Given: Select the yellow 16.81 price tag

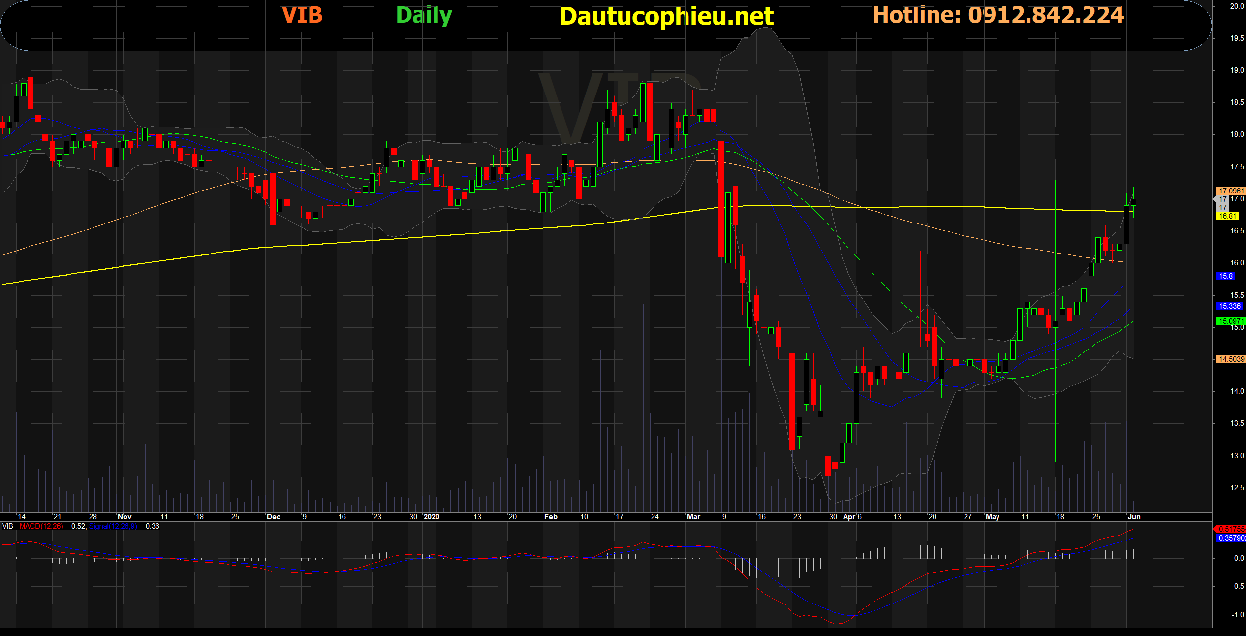Looking at the screenshot, I should pos(1227,216).
